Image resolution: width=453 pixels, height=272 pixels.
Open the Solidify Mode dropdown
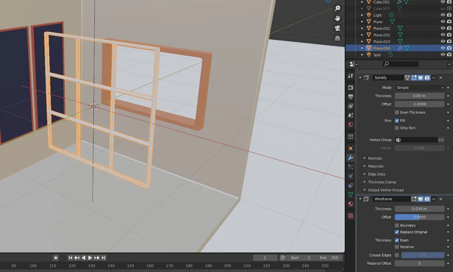coord(420,87)
